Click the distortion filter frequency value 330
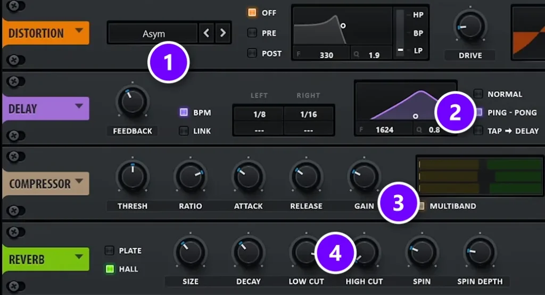Viewport: 545px width, 295px height. coord(326,55)
